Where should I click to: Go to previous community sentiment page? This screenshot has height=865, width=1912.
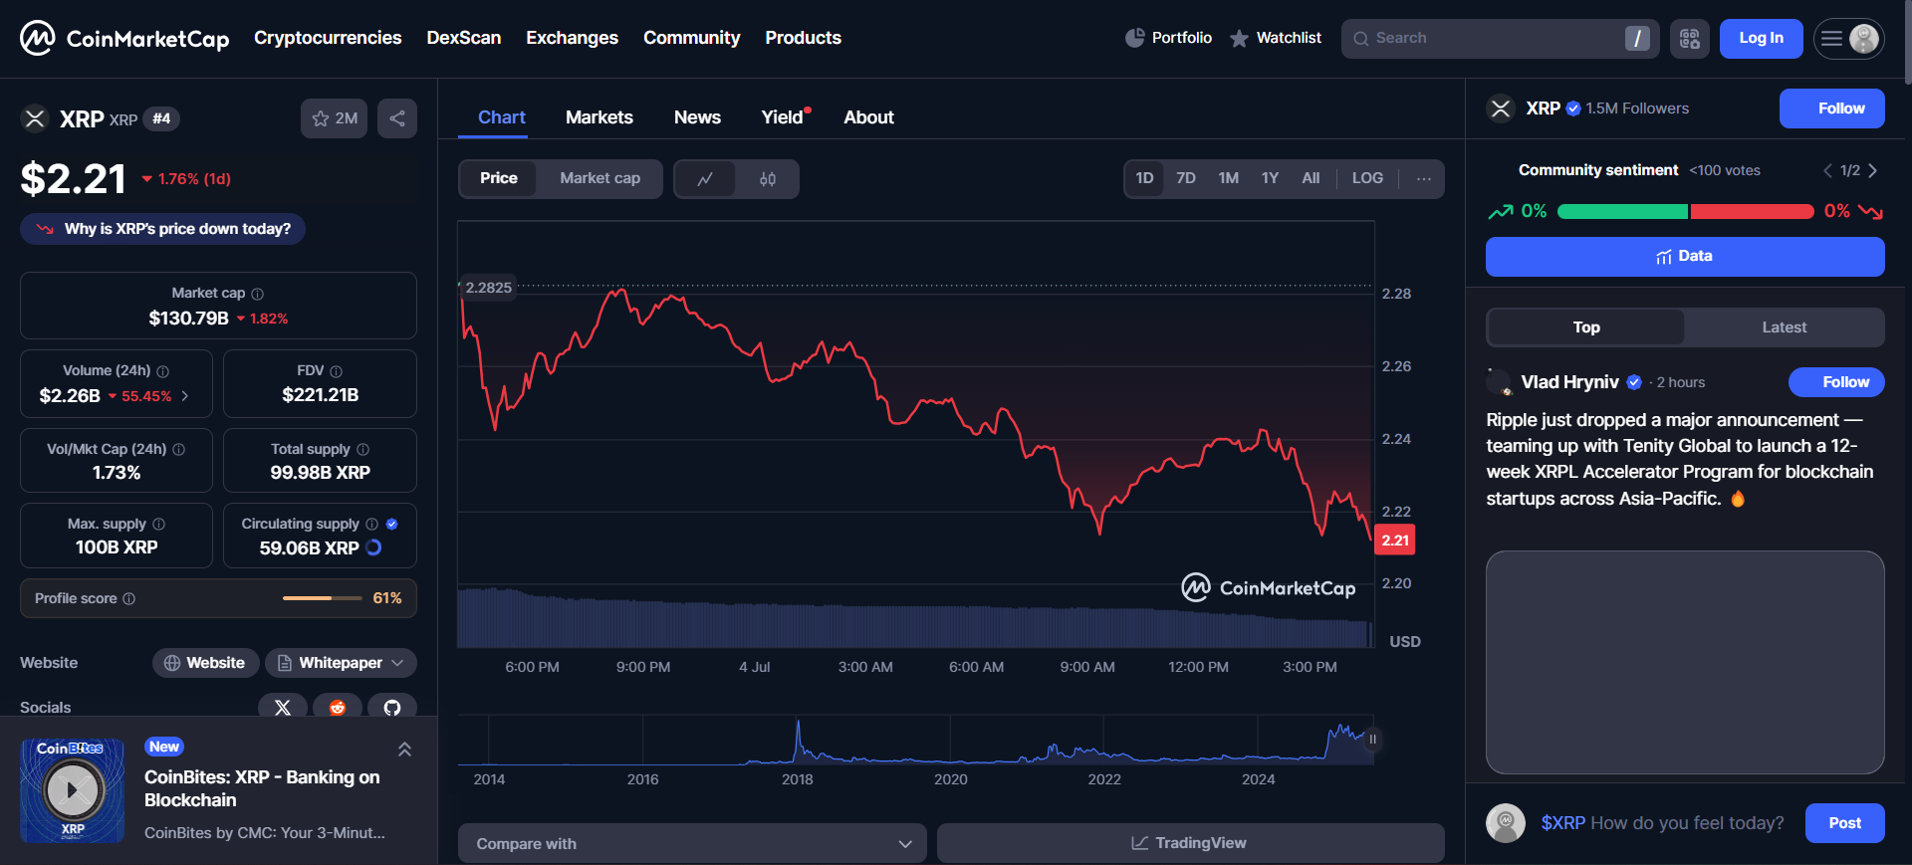coord(1827,170)
